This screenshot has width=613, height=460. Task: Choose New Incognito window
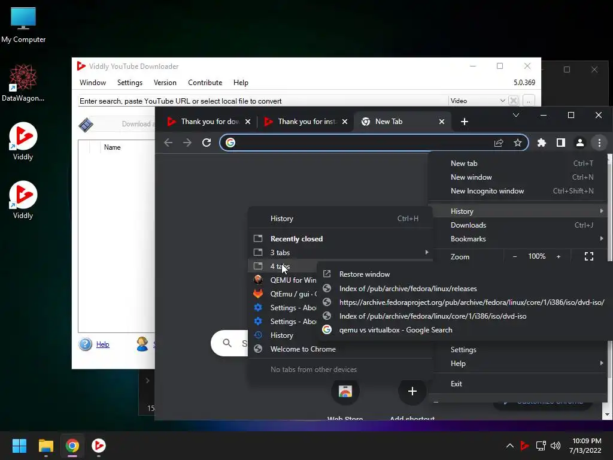(x=518, y=191)
